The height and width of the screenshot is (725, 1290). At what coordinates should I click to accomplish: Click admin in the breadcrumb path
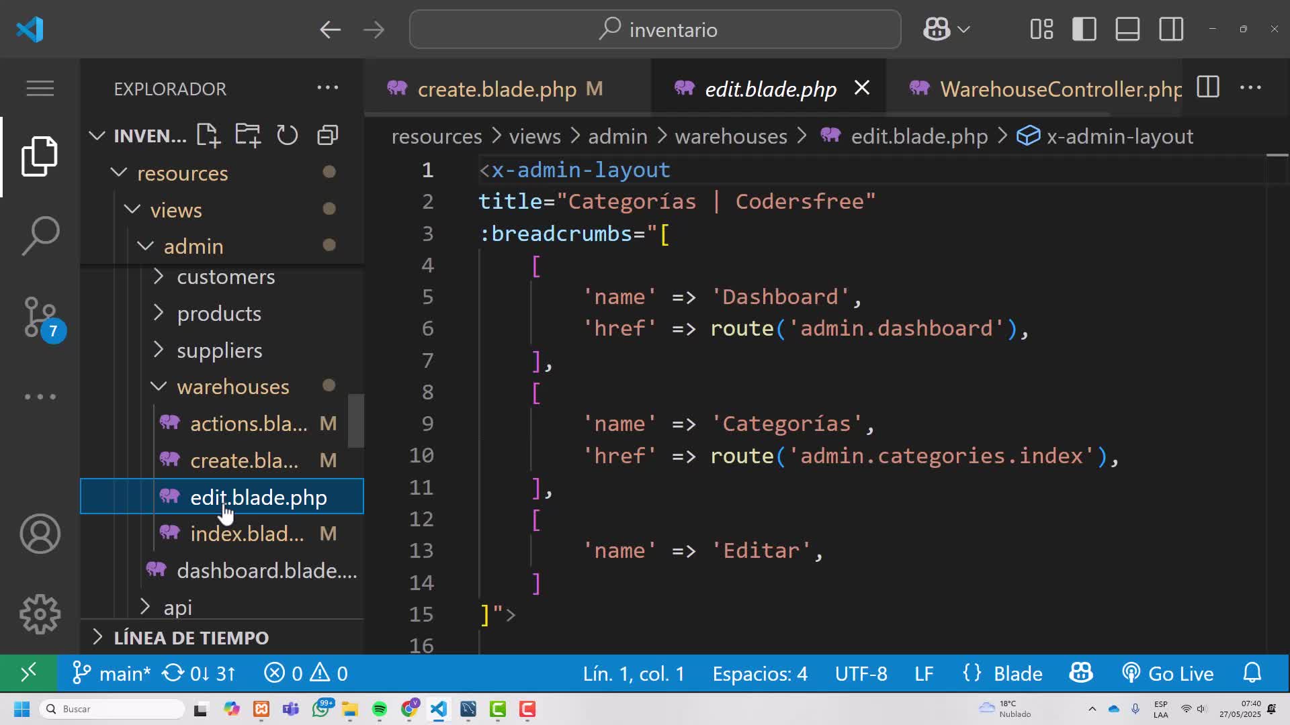point(617,136)
